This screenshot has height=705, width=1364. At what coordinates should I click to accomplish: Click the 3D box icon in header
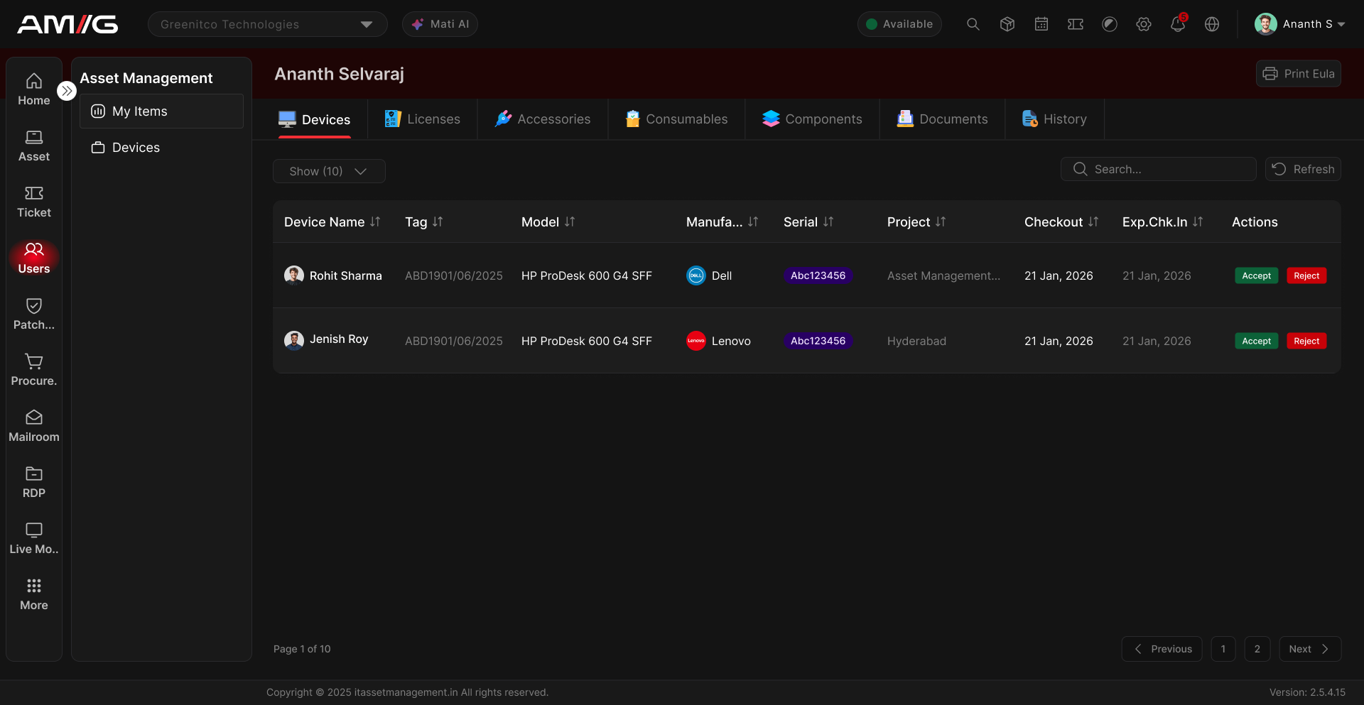(1007, 24)
